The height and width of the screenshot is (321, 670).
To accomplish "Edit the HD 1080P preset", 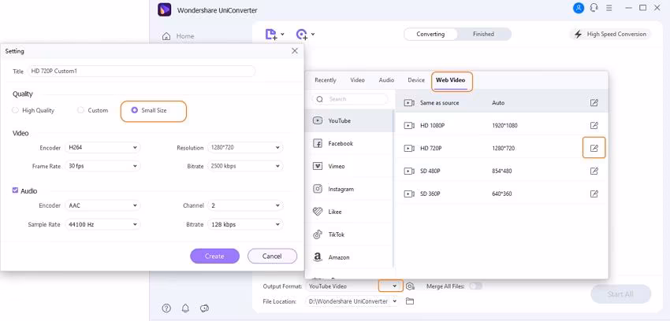I will tap(594, 125).
